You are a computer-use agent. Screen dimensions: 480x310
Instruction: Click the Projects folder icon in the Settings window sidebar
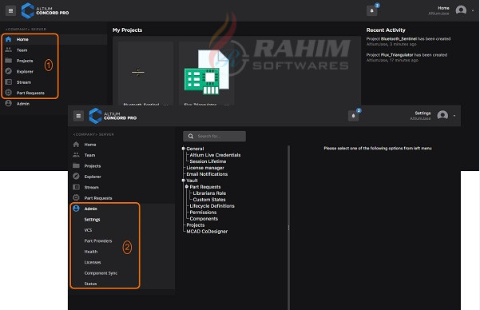[x=76, y=165]
